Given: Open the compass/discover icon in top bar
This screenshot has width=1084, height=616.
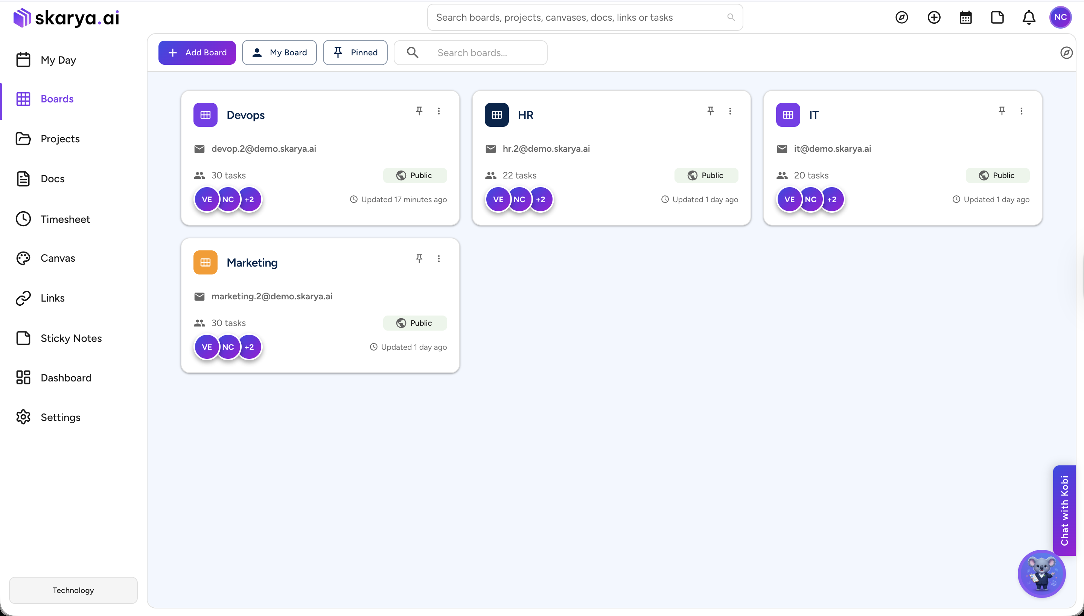Looking at the screenshot, I should point(902,17).
